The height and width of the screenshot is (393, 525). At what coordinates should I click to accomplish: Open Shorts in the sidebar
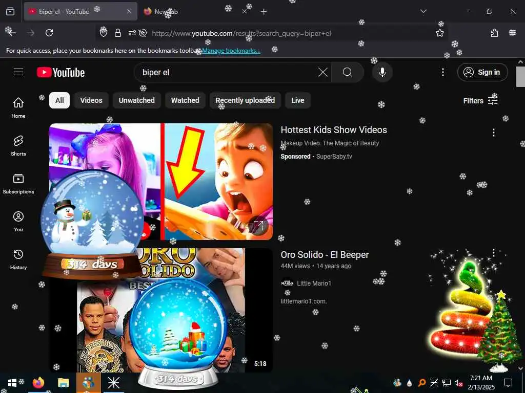click(18, 146)
